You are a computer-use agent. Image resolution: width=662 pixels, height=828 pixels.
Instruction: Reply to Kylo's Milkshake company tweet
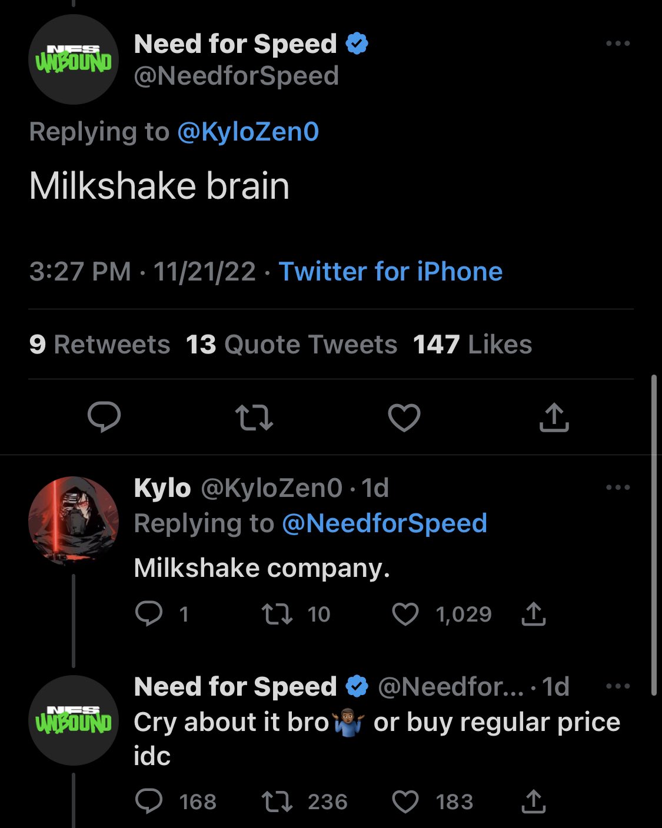(149, 614)
